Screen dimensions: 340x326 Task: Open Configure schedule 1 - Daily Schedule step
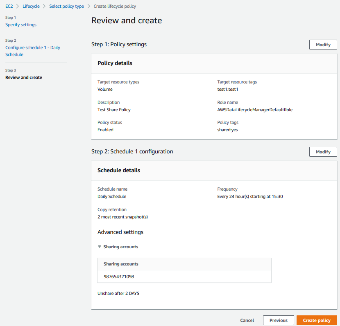[x=32, y=51]
